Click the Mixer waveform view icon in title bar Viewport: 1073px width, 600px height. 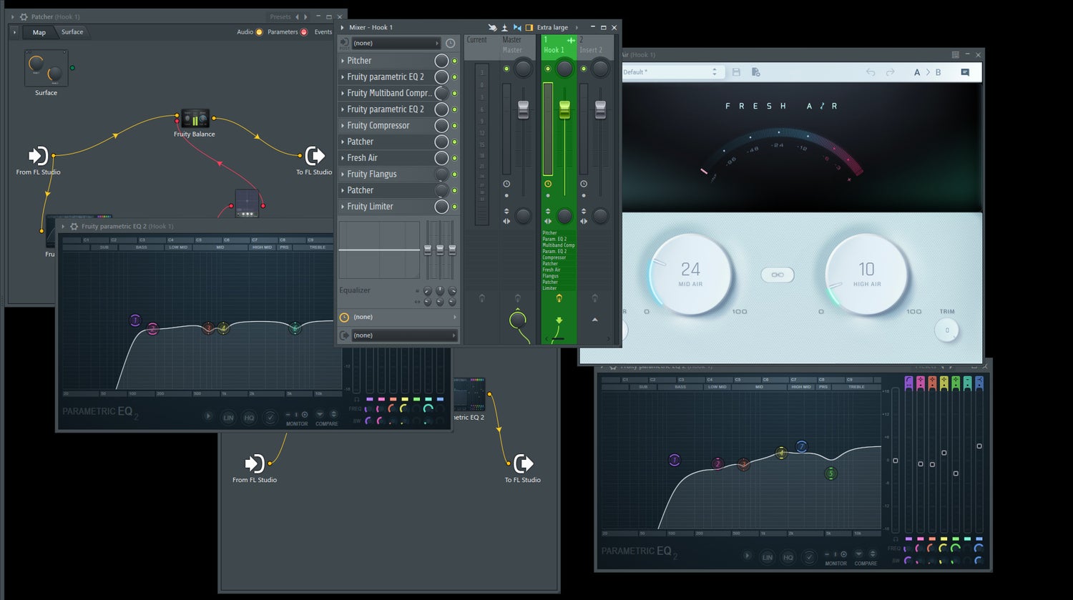[x=517, y=27]
